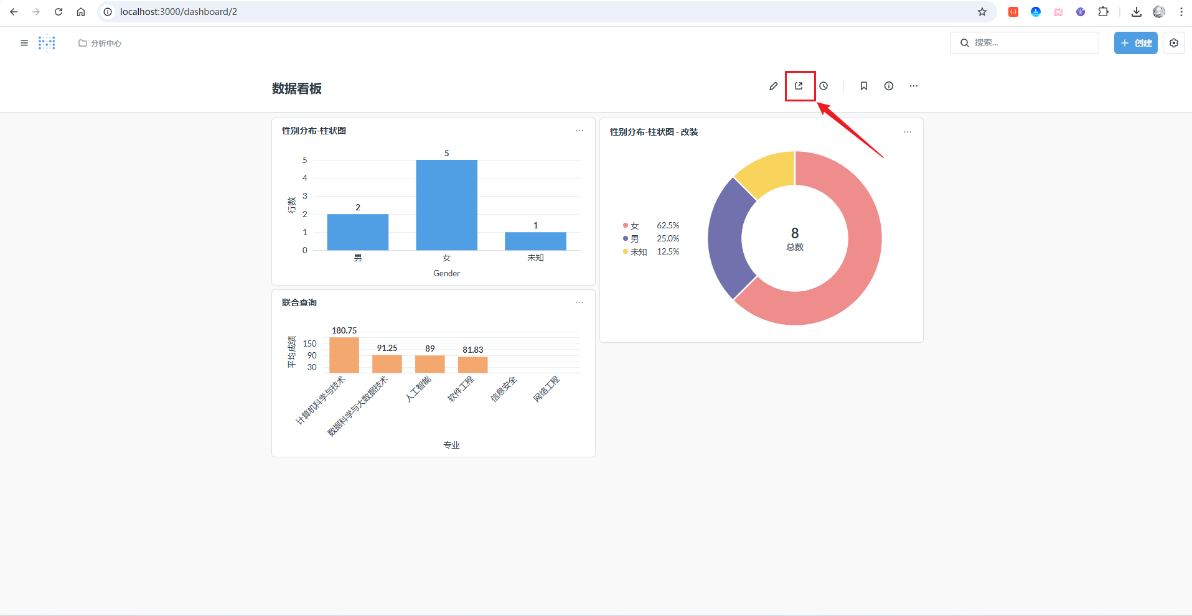Image resolution: width=1192 pixels, height=616 pixels.
Task: Reload the page in browser
Action: pos(59,12)
